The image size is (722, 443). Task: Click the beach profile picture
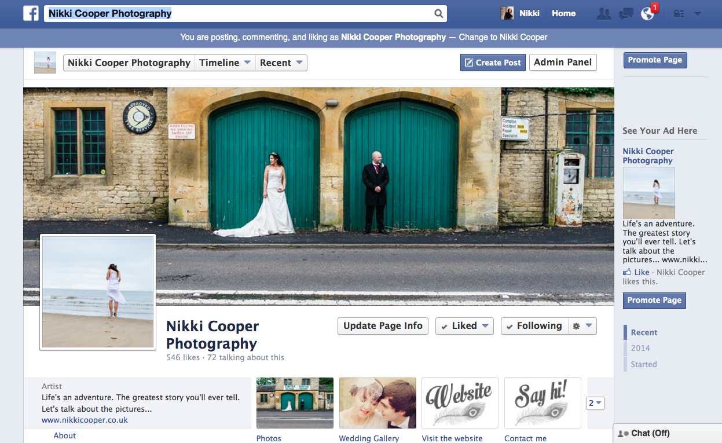click(98, 292)
